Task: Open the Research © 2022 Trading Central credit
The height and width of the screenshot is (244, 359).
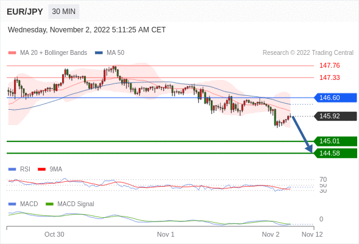Action: coord(308,53)
